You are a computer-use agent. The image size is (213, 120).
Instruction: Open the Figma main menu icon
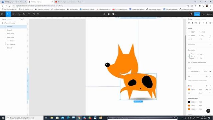[x=2, y=14]
